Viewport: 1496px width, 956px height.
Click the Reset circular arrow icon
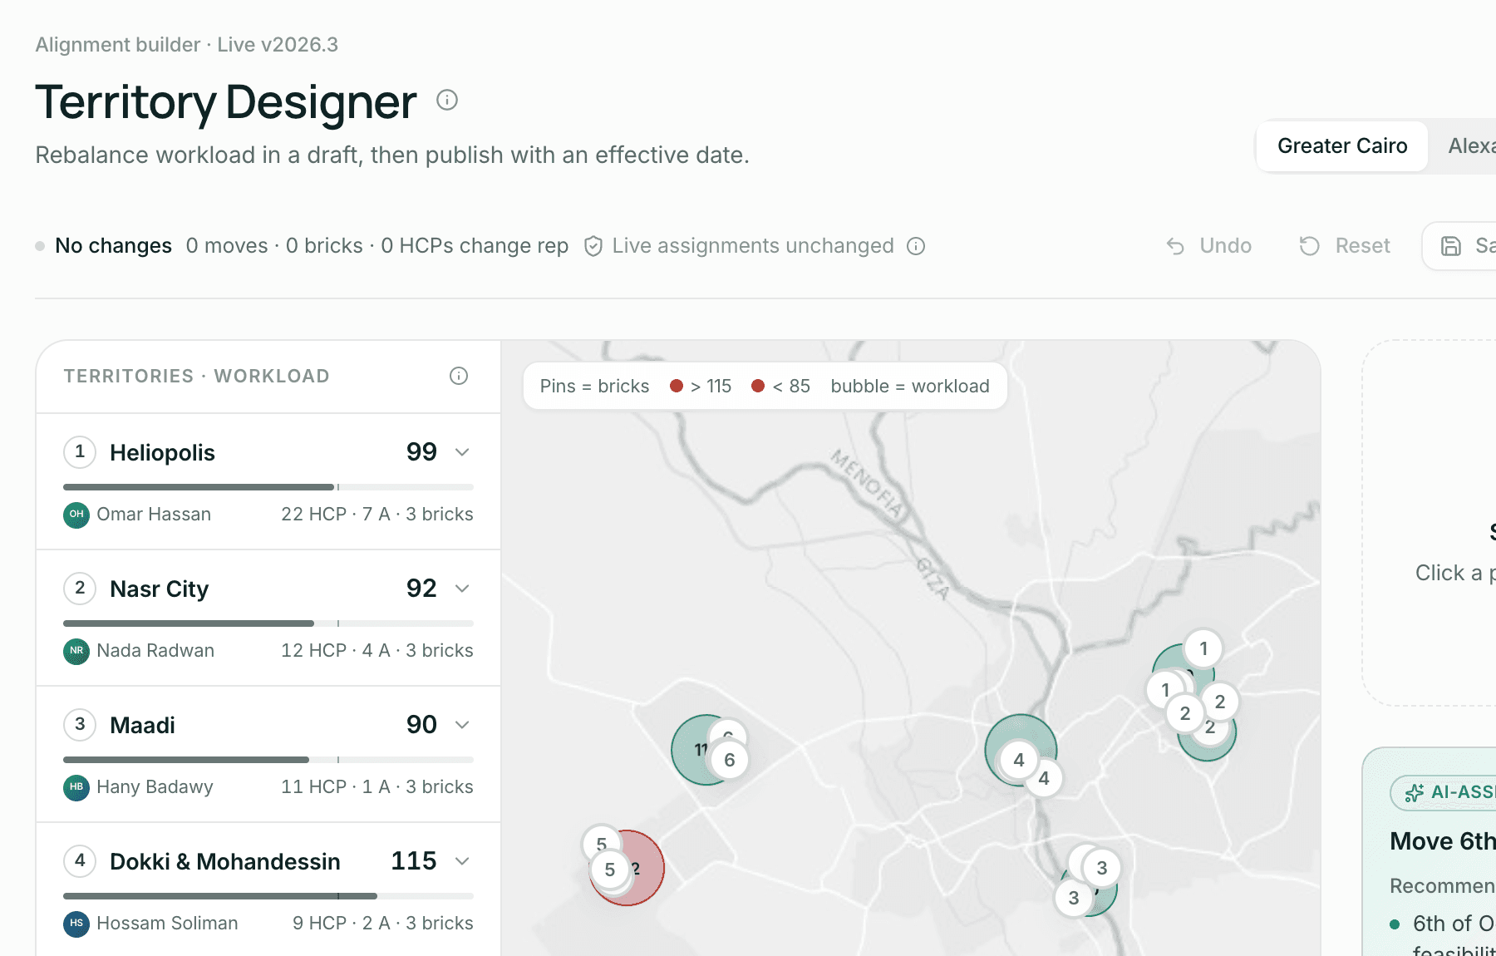(x=1310, y=246)
